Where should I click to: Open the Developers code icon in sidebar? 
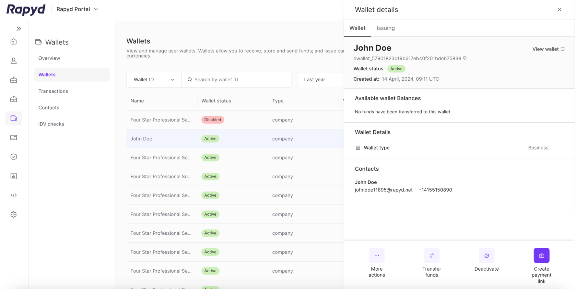[x=14, y=195]
